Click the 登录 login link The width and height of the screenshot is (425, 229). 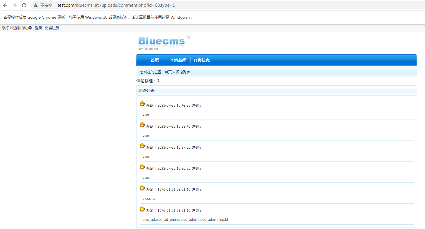point(39,28)
